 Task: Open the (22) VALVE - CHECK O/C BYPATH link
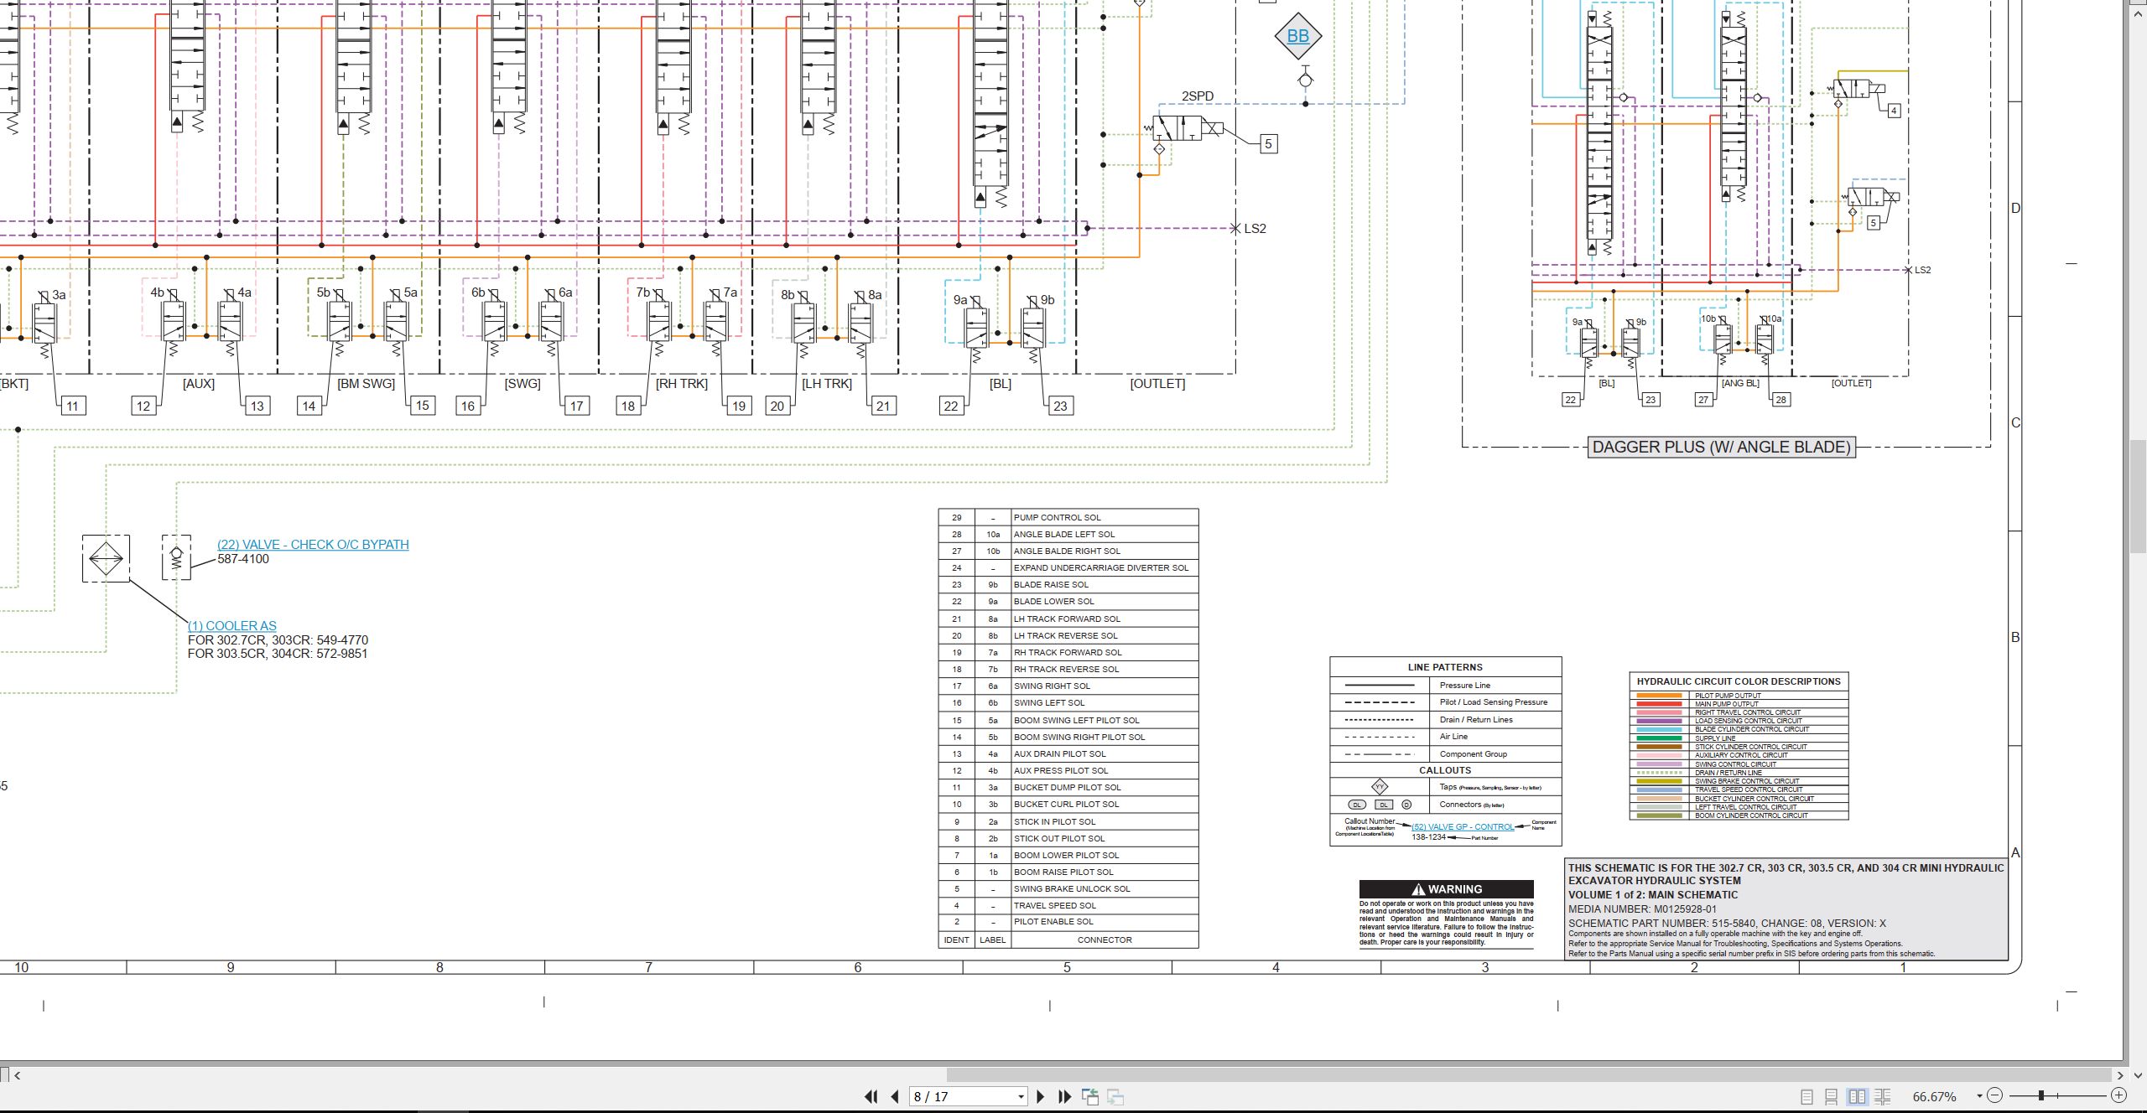click(313, 544)
